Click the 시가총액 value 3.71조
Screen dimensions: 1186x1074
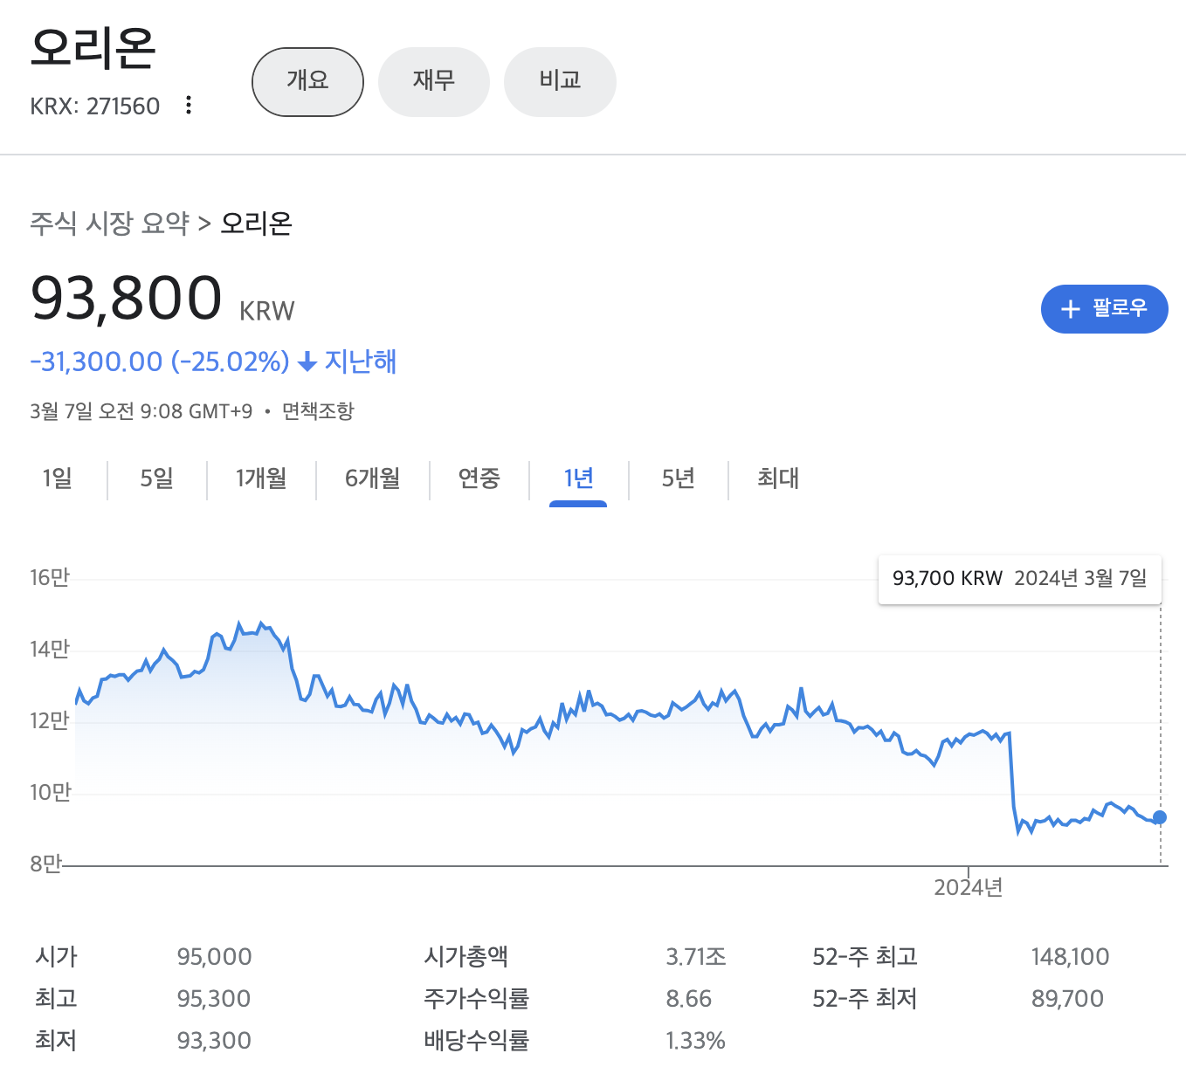click(696, 957)
